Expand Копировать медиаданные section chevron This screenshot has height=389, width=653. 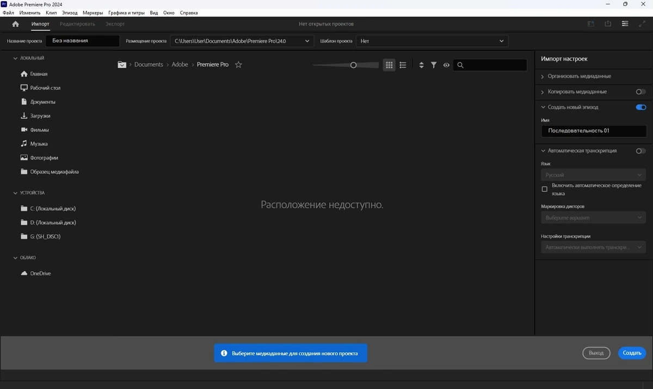543,92
